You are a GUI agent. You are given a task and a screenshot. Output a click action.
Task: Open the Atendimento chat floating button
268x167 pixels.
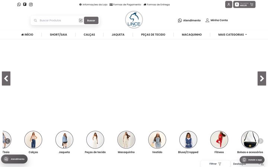tap(14, 159)
